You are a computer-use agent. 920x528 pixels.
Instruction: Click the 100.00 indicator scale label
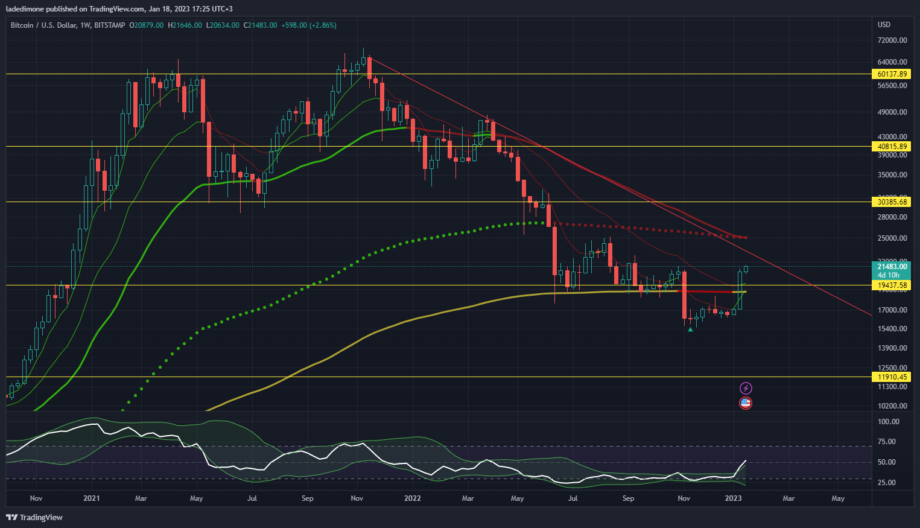point(888,422)
